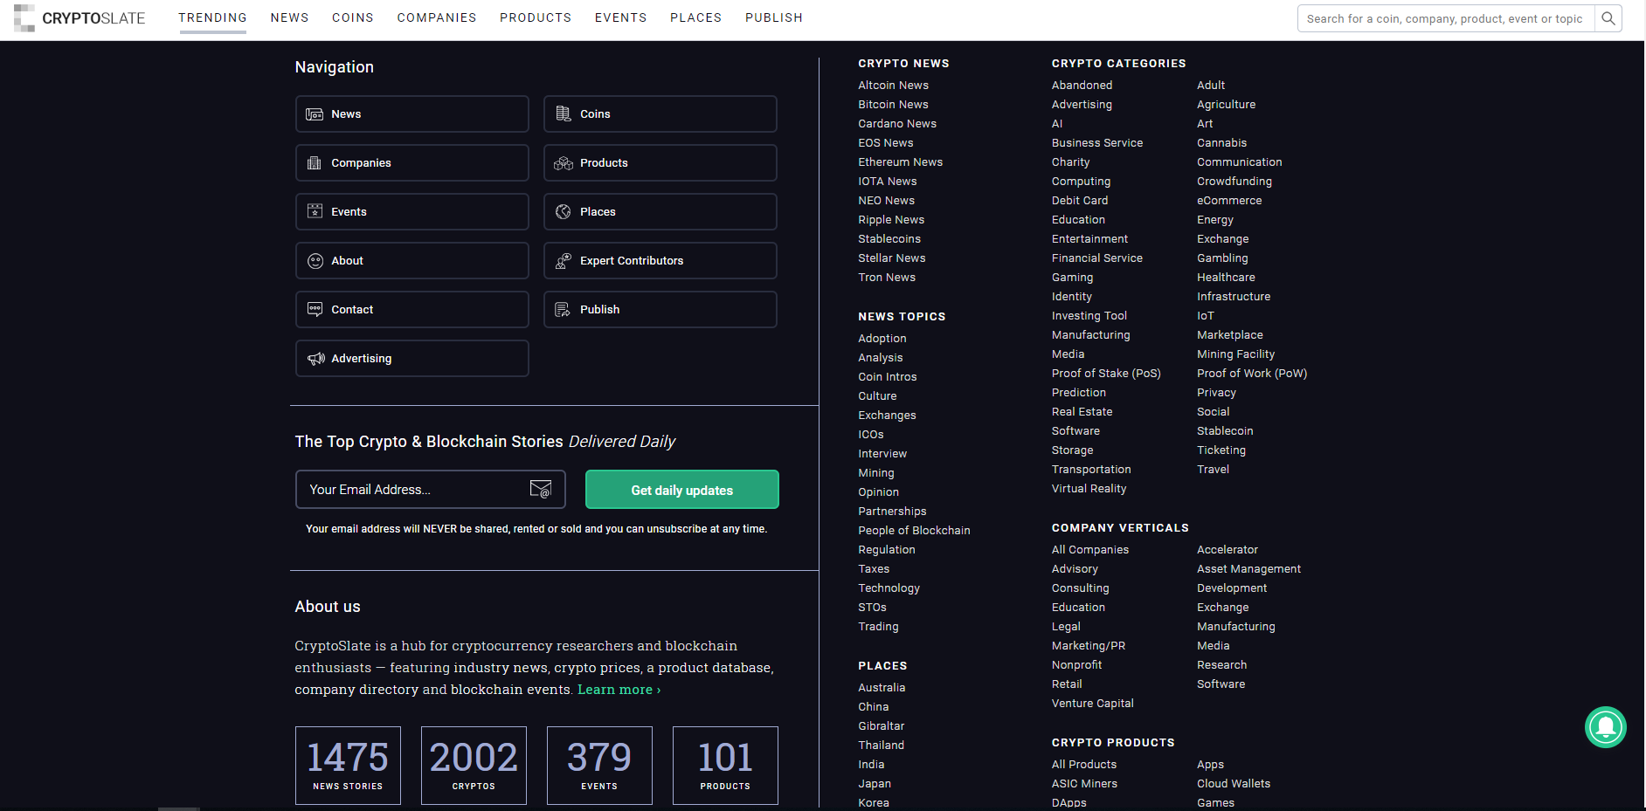The height and width of the screenshot is (811, 1646).
Task: Open Altcoin News link
Action: pos(893,86)
